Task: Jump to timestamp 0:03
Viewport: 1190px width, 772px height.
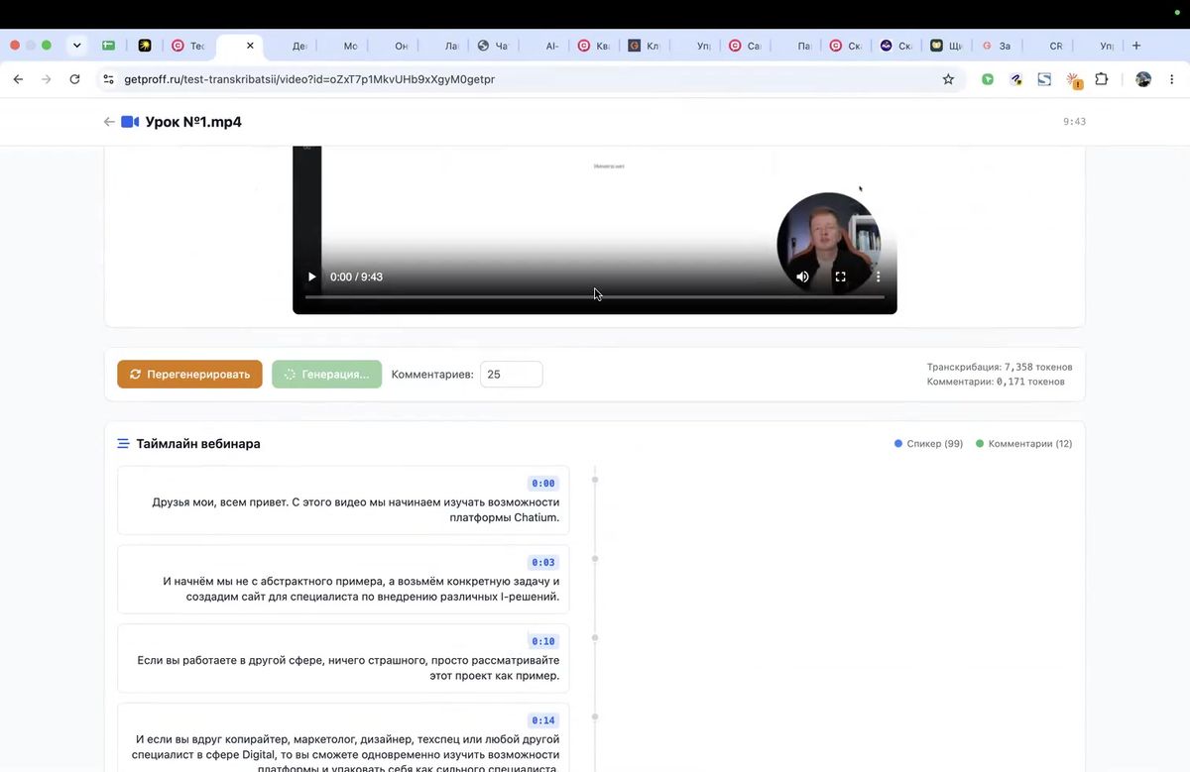Action: 543,563
